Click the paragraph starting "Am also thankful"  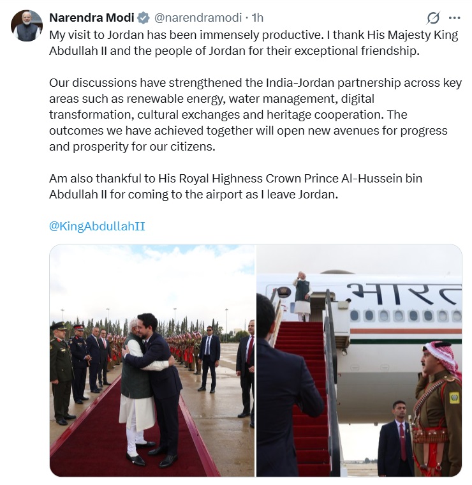[235, 186]
